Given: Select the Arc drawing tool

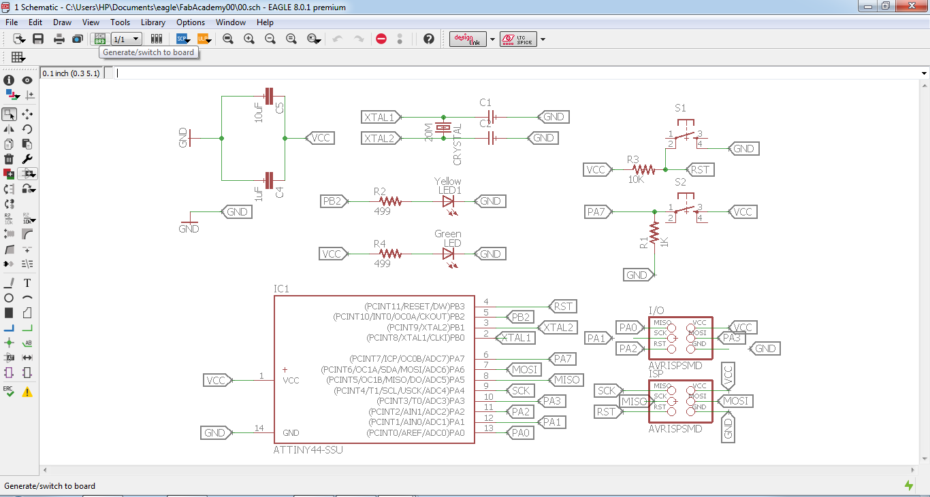Looking at the screenshot, I should pos(27,298).
